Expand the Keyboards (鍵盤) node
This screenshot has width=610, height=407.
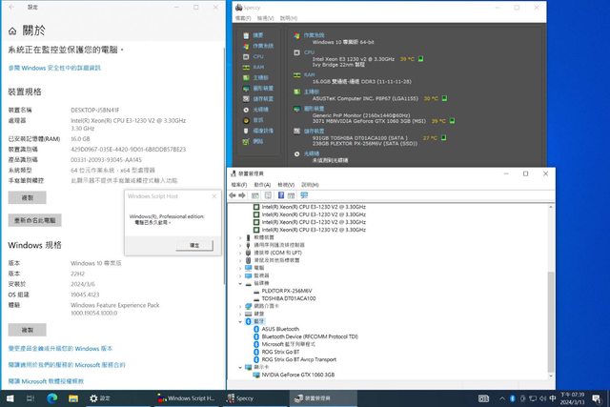240,314
